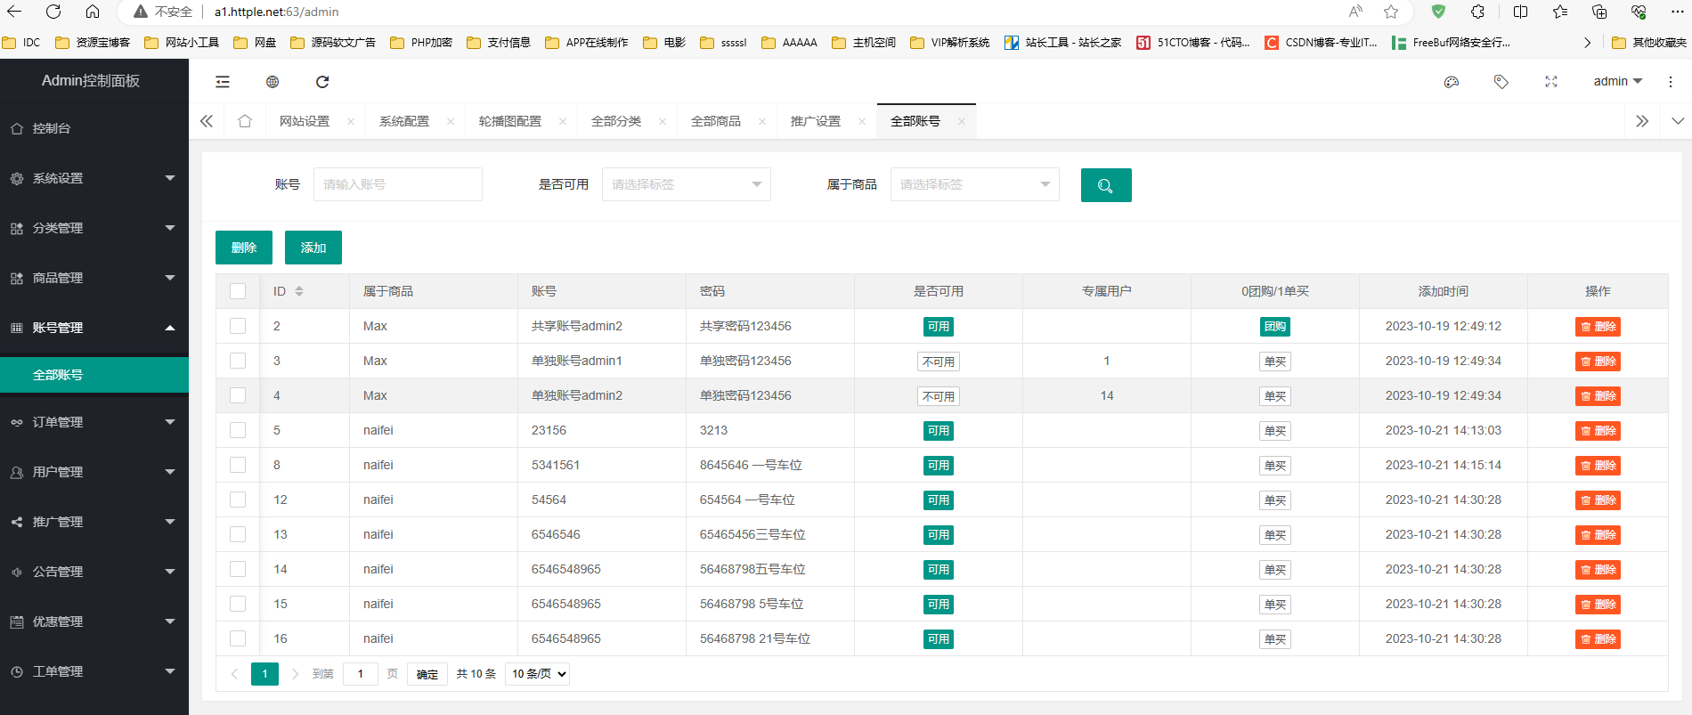
Task: Open browser favorites list icon
Action: click(x=1560, y=12)
